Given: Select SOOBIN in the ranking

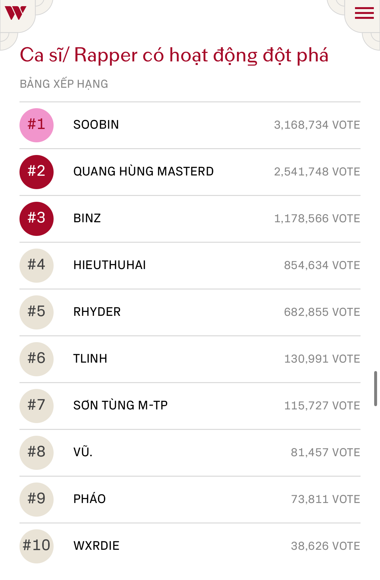Looking at the screenshot, I should pos(96,125).
